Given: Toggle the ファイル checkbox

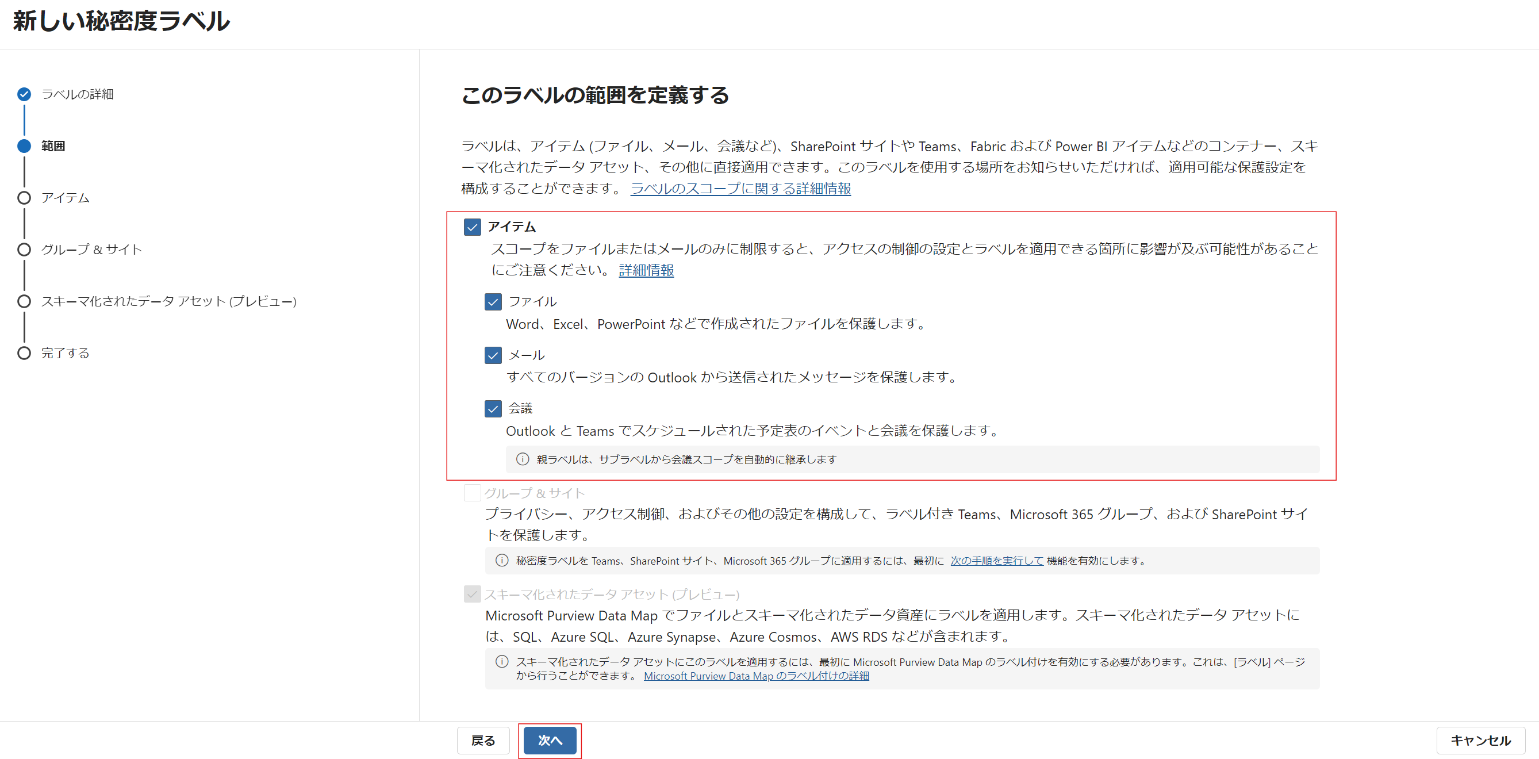Looking at the screenshot, I should click(493, 302).
